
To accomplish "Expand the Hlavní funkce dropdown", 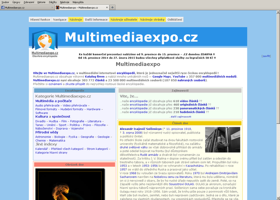I will (40, 20).
